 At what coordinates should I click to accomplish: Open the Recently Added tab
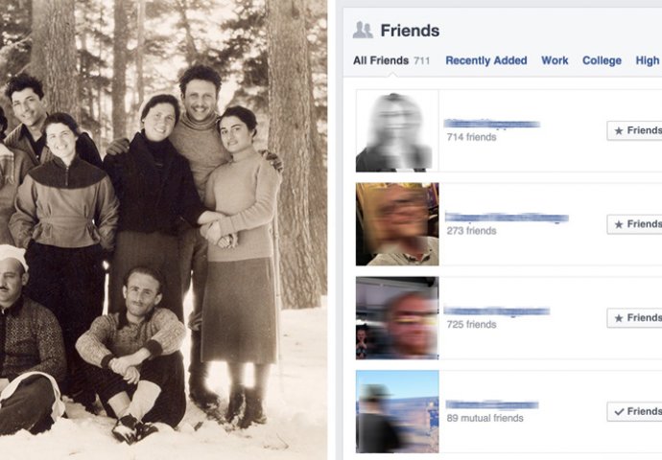point(485,60)
